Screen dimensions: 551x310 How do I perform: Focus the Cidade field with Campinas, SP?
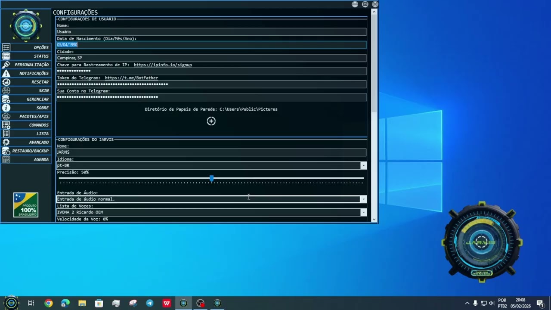[x=211, y=58]
